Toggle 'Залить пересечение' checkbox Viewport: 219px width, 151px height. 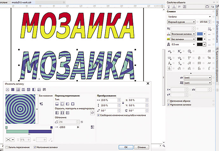click(7, 147)
